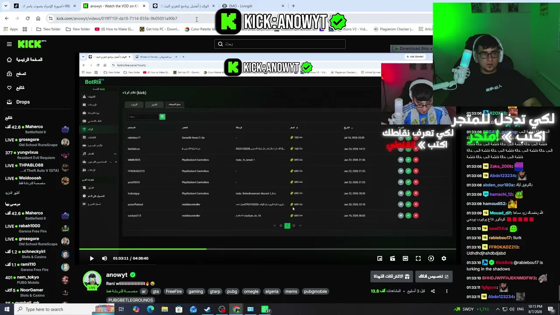560x315 pixels.
Task: Click the customize your channel button
Action: click(x=434, y=276)
